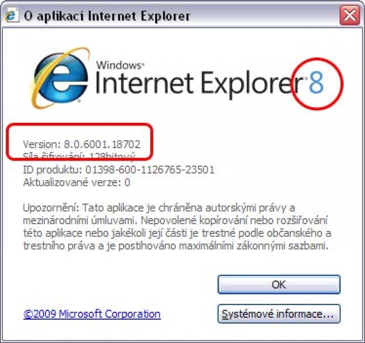This screenshot has height=343, width=365.
Task: Click the Síla šifrování text line
Action: tap(79, 156)
